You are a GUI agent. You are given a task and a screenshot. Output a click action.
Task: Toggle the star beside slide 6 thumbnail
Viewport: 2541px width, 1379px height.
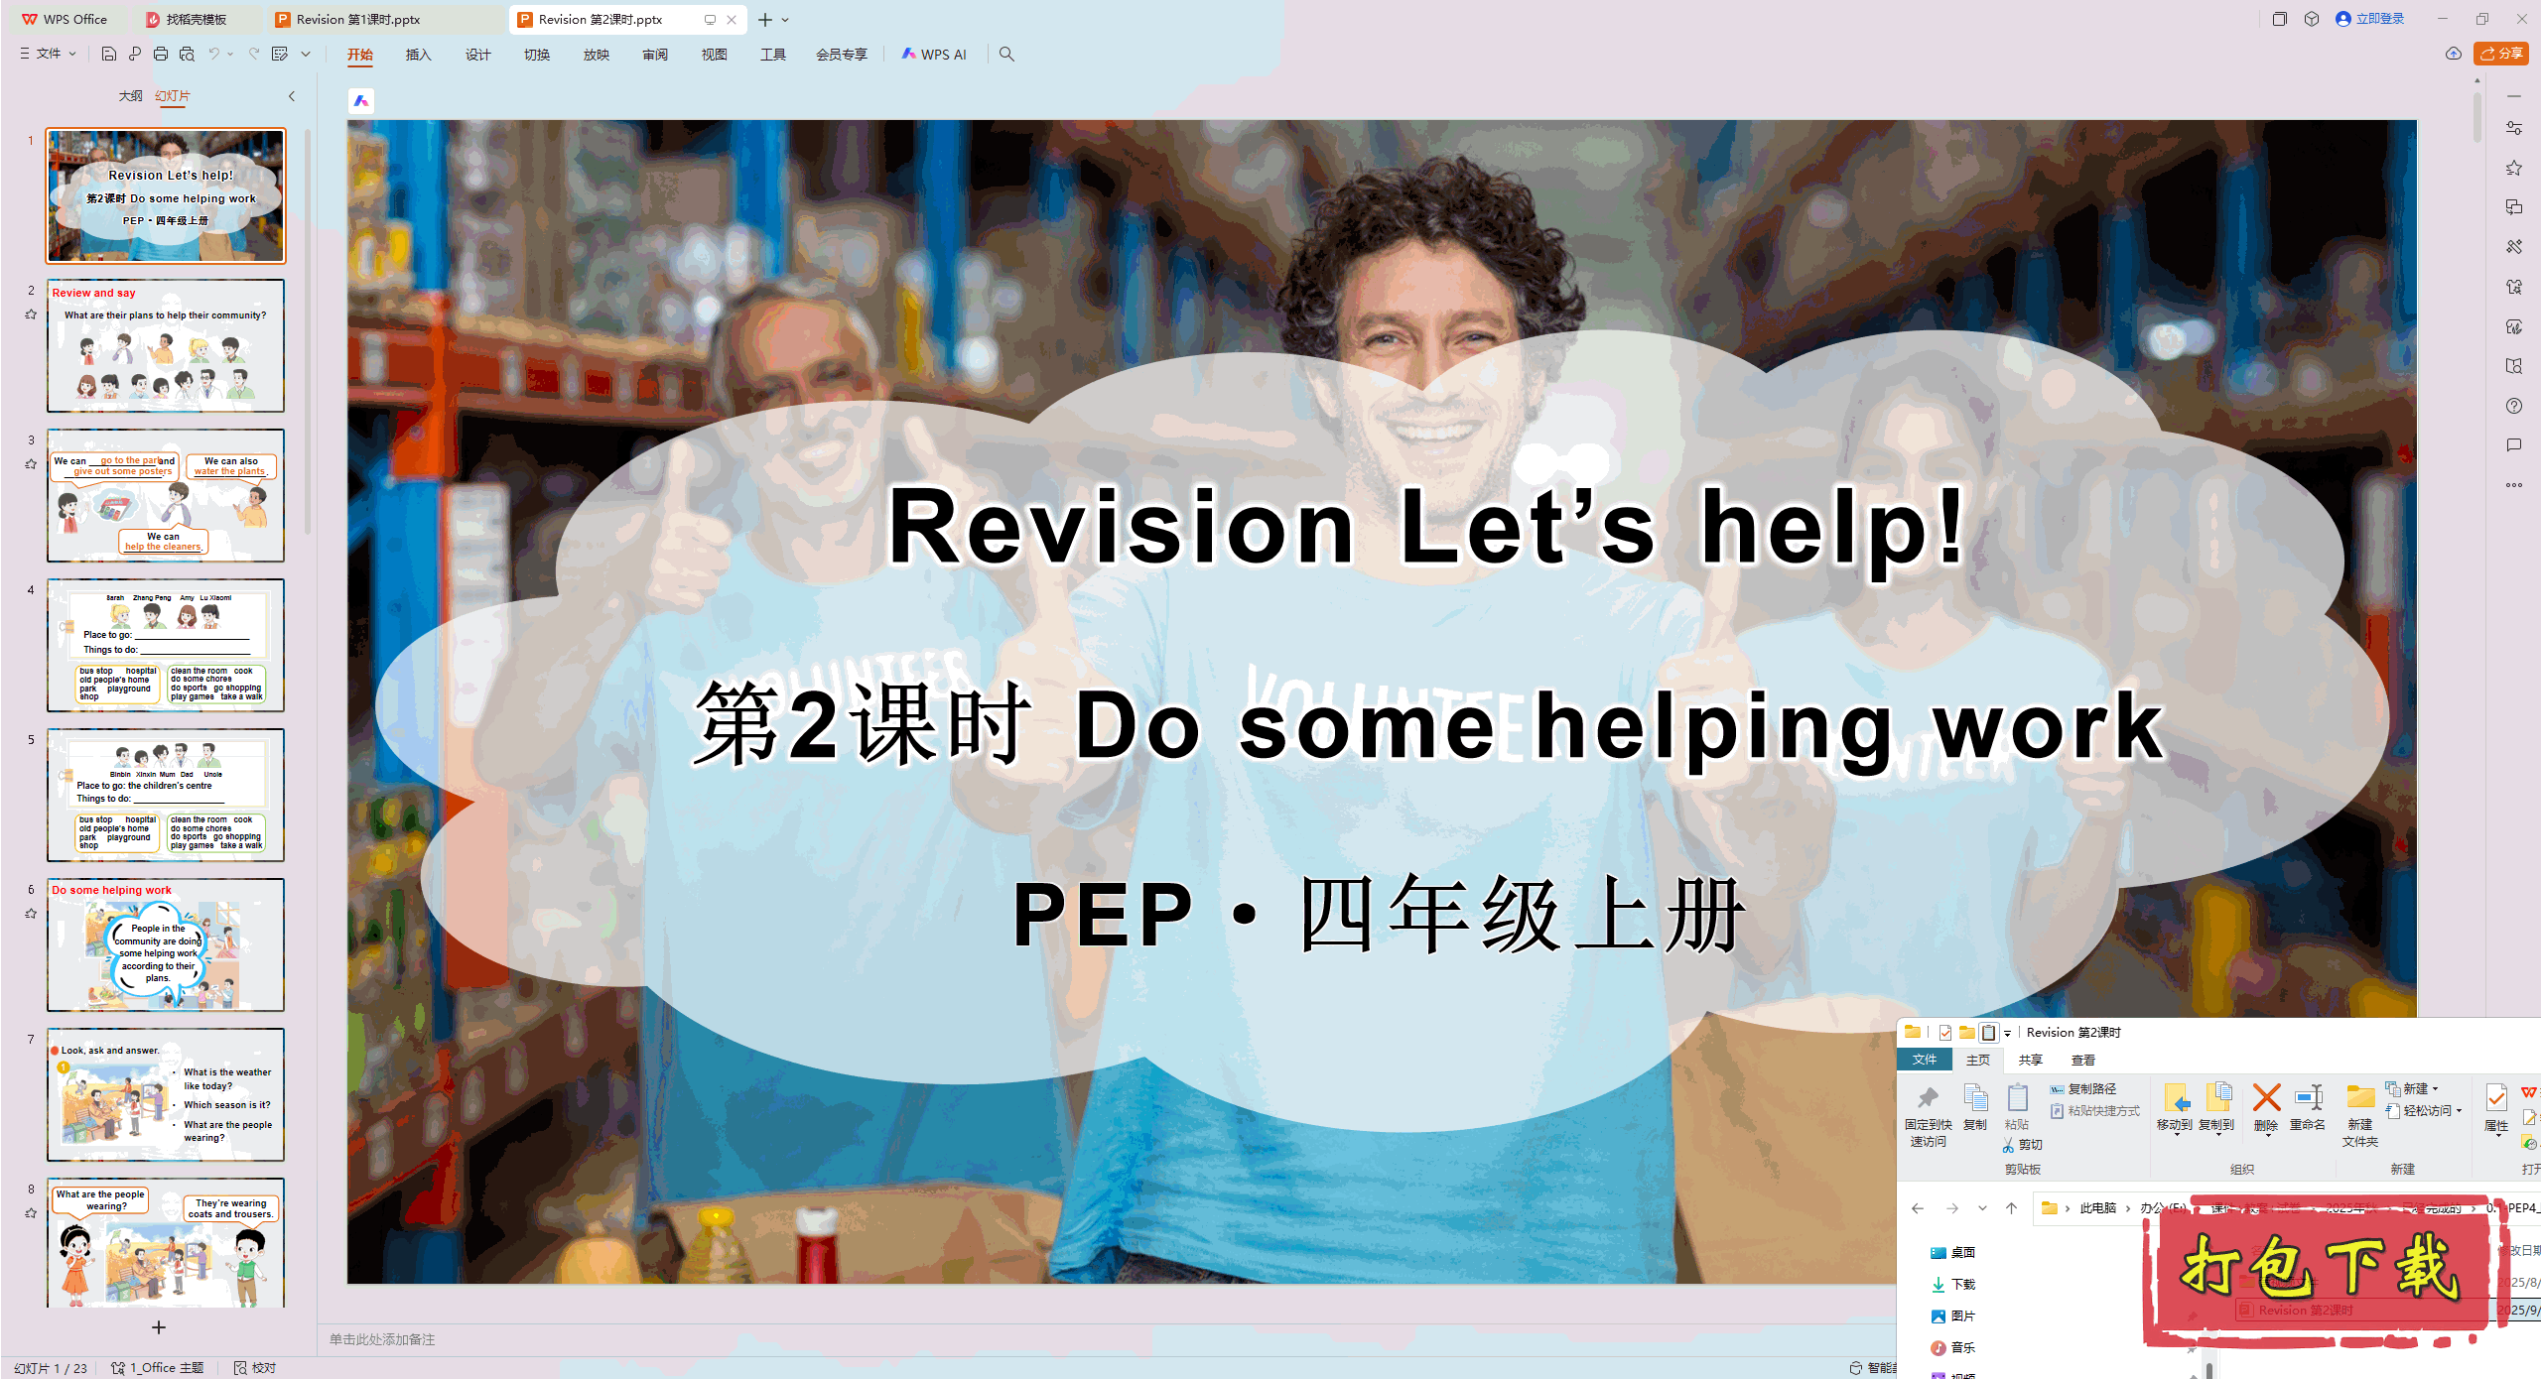[x=31, y=913]
